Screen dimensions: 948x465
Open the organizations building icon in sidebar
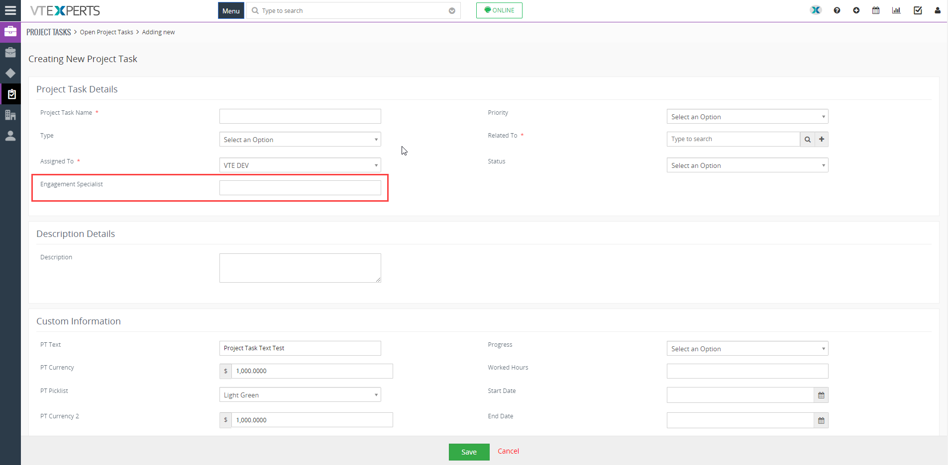click(10, 115)
